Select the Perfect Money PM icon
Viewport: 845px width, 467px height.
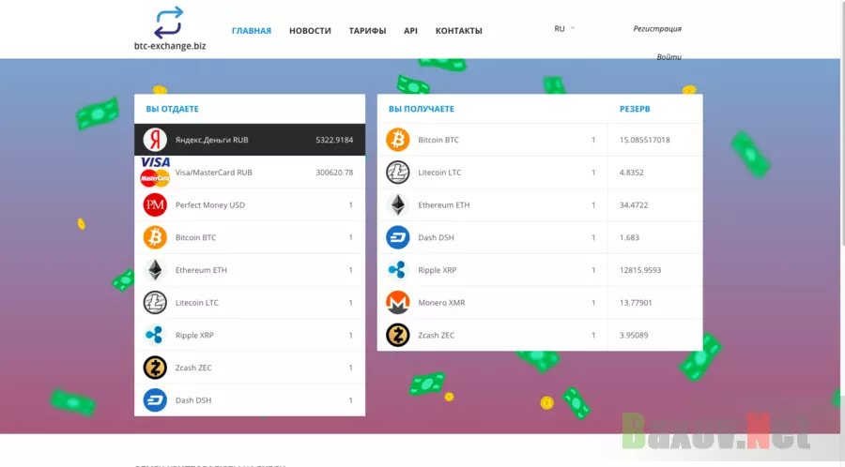[x=155, y=205]
